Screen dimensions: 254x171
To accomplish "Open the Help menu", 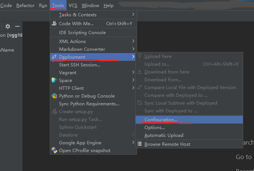I will (x=108, y=6).
